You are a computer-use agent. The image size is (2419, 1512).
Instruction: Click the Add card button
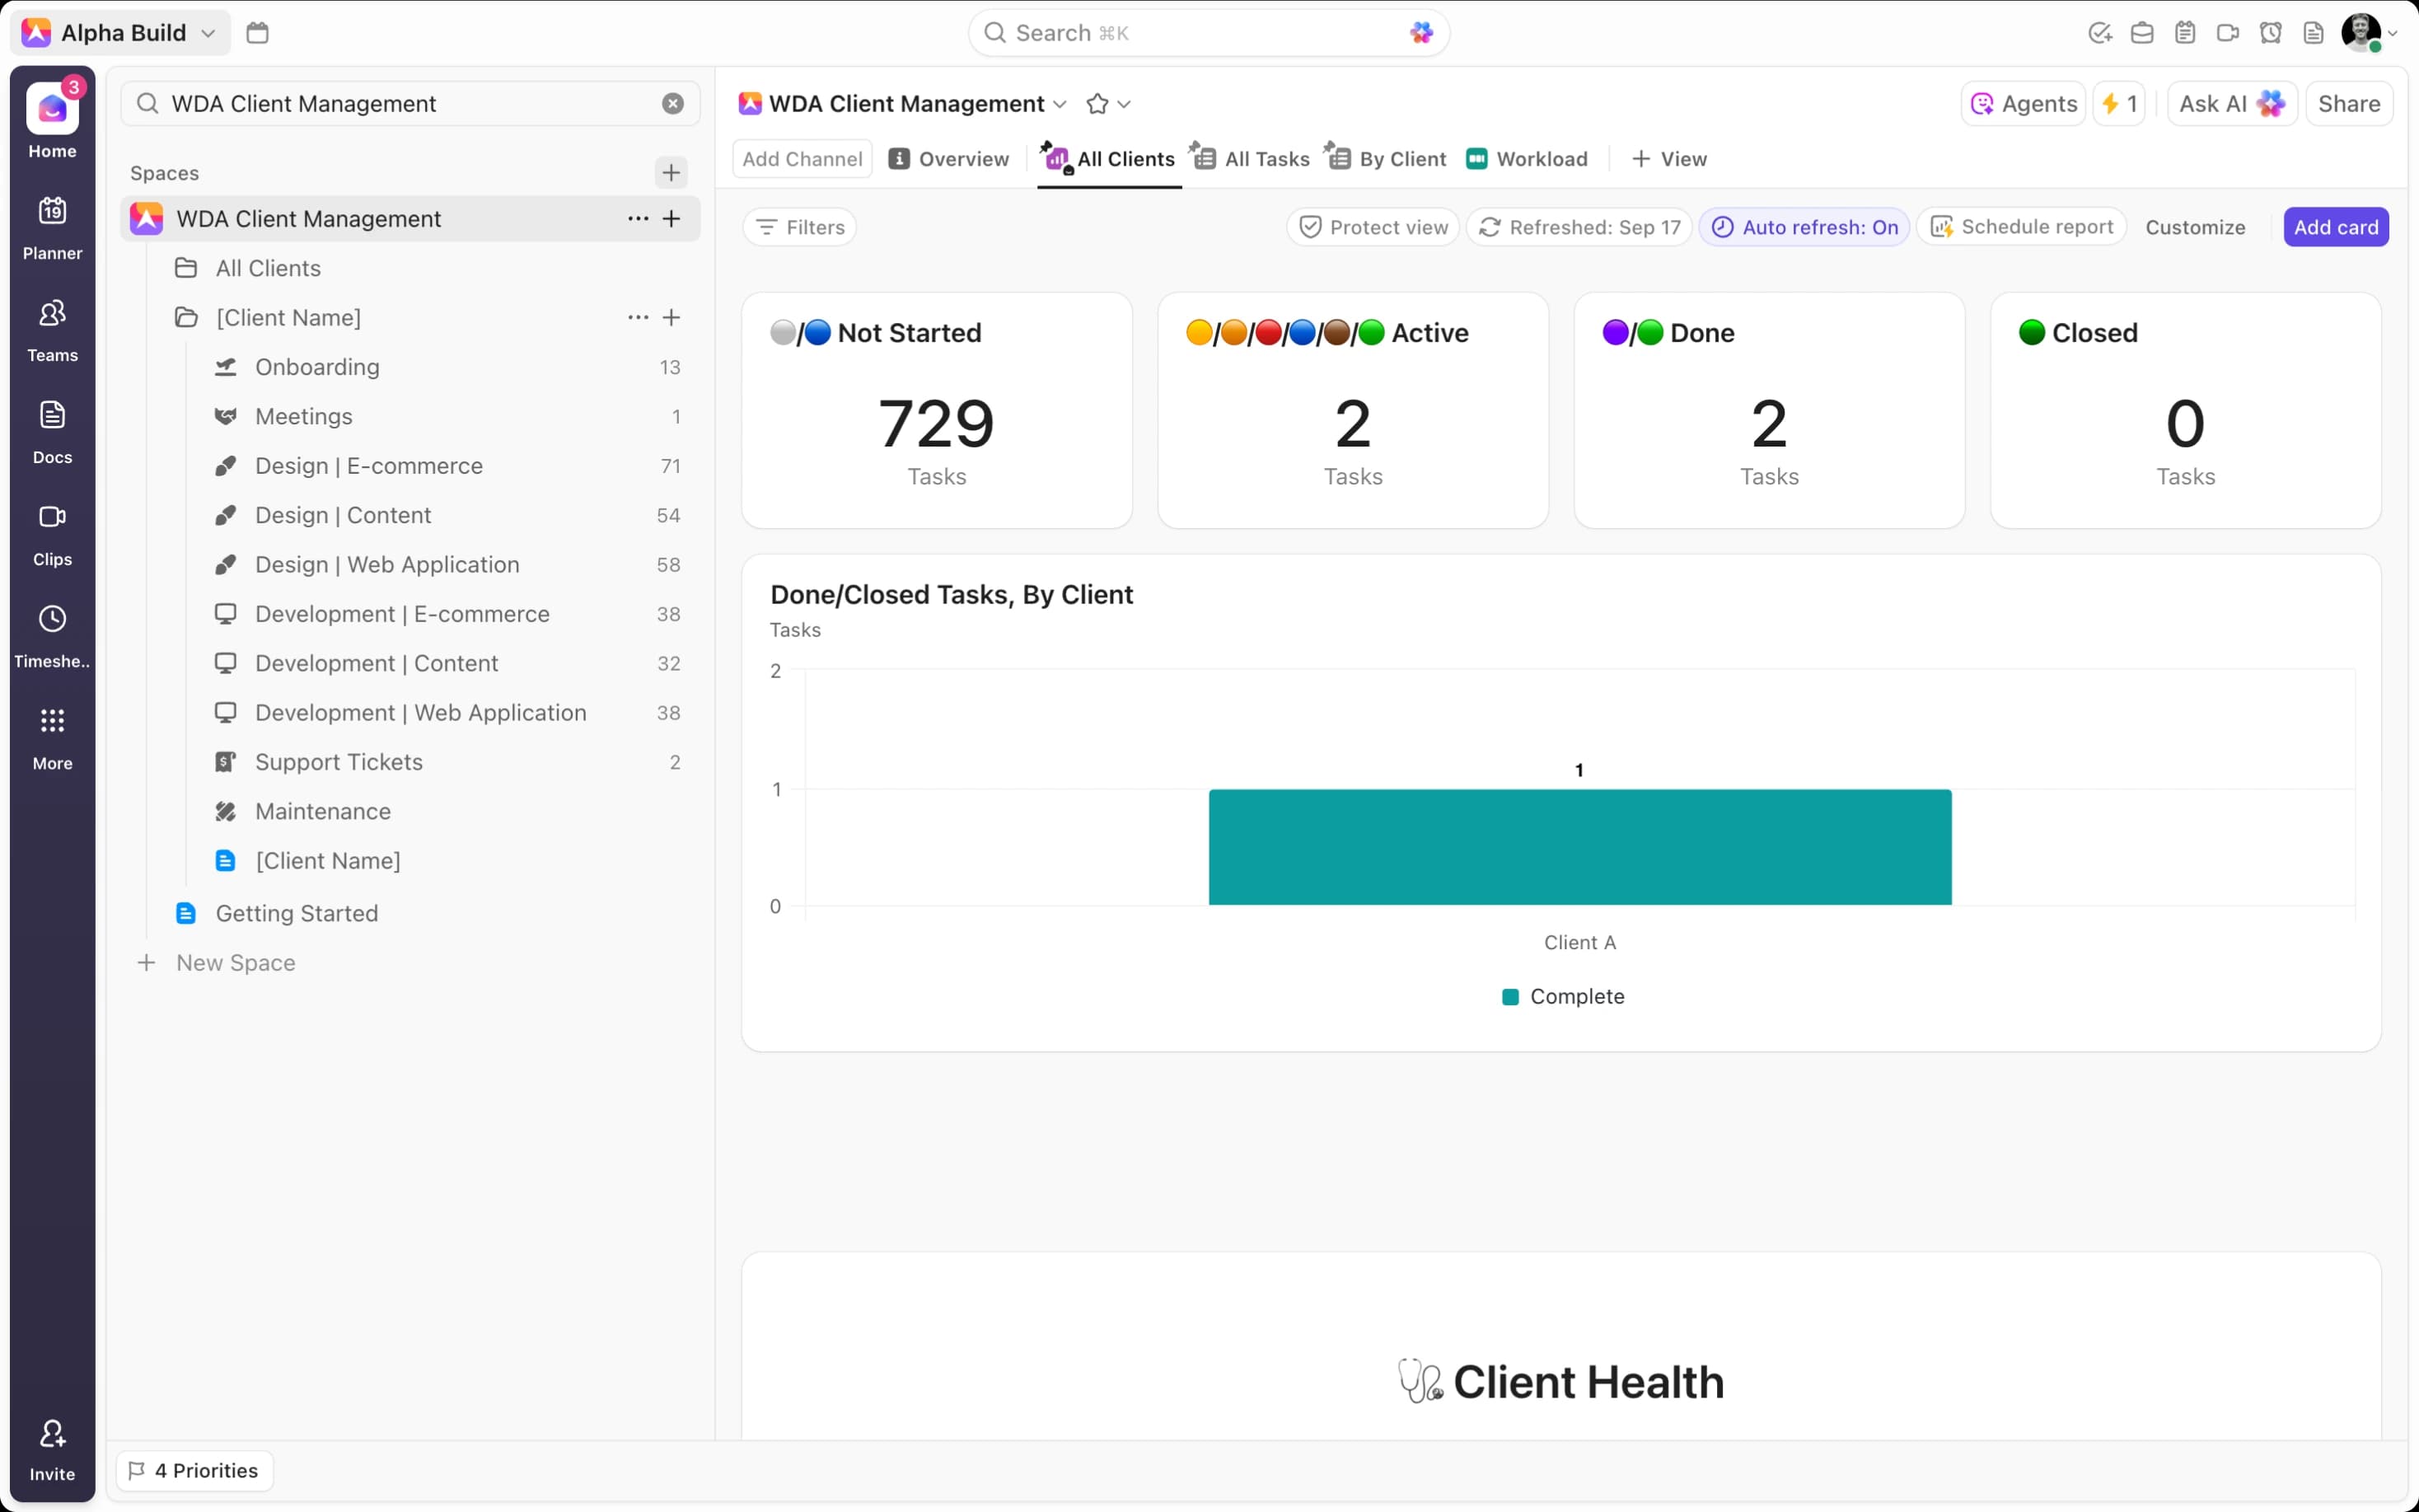tap(2336, 227)
